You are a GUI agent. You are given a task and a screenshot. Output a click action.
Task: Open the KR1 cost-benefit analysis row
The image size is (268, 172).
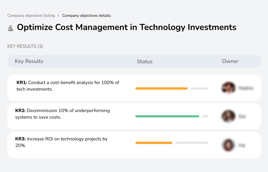tap(134, 88)
